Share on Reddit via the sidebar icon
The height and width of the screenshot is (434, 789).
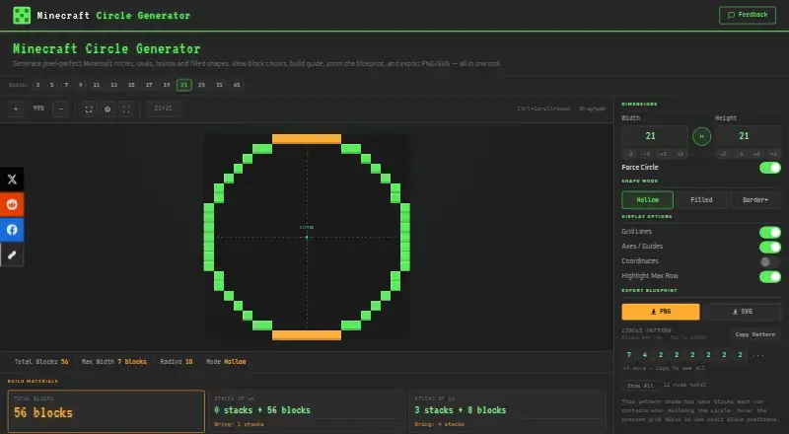pyautogui.click(x=12, y=204)
